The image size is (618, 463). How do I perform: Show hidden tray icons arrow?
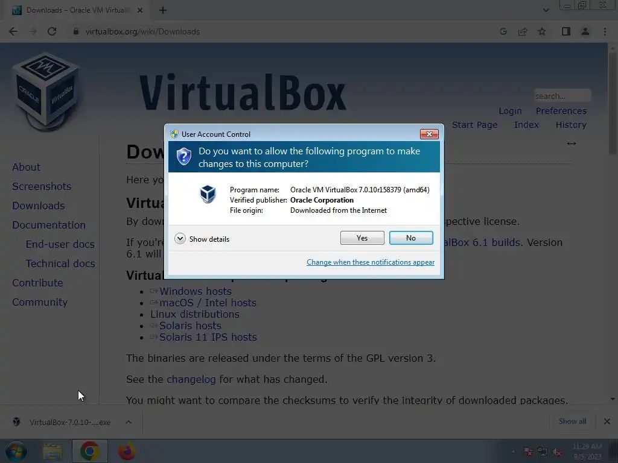(513, 452)
